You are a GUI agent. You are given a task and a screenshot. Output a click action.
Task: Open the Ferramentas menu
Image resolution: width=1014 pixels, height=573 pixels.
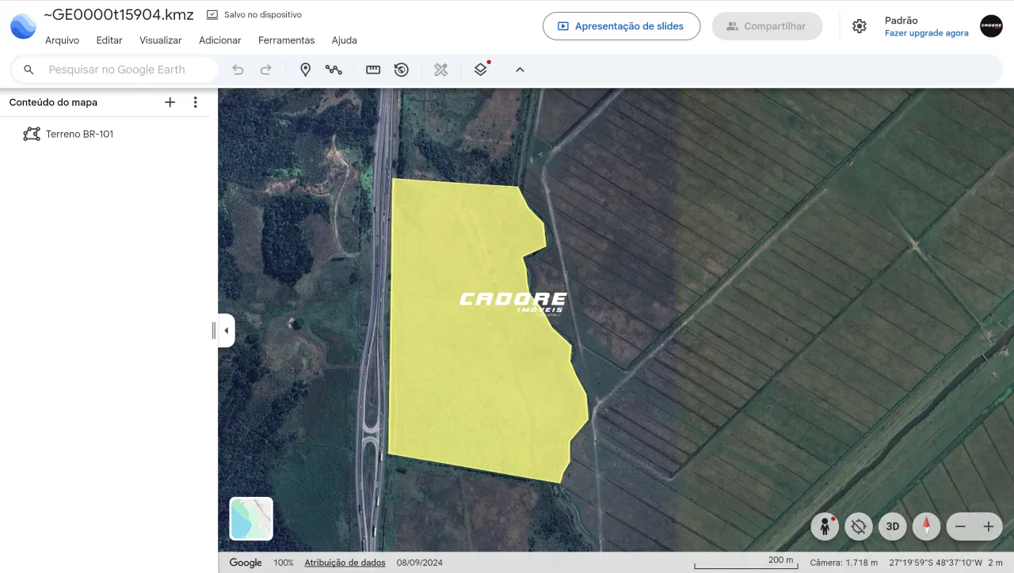click(287, 40)
